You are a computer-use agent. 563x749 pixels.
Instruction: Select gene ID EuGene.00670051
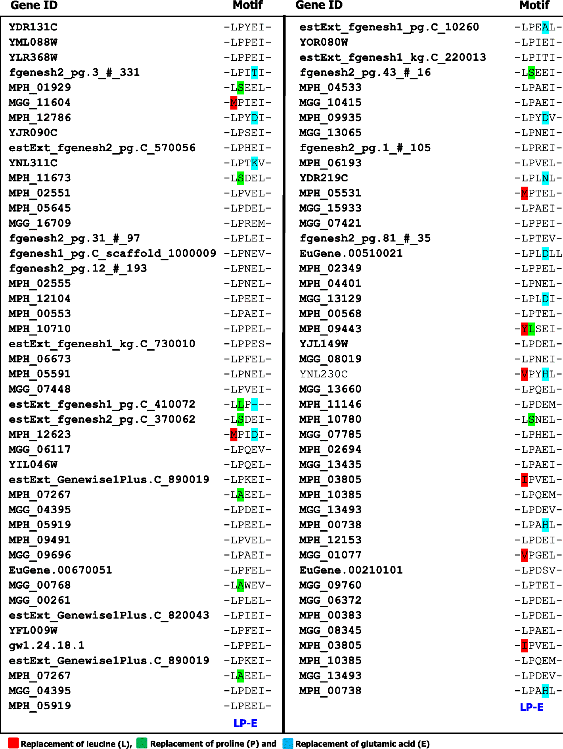click(x=61, y=570)
